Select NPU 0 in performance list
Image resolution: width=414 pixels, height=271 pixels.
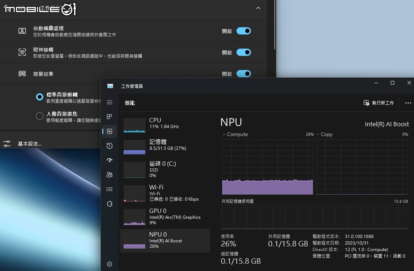point(165,240)
